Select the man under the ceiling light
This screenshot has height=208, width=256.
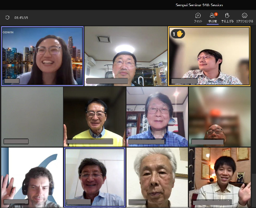point(126,56)
